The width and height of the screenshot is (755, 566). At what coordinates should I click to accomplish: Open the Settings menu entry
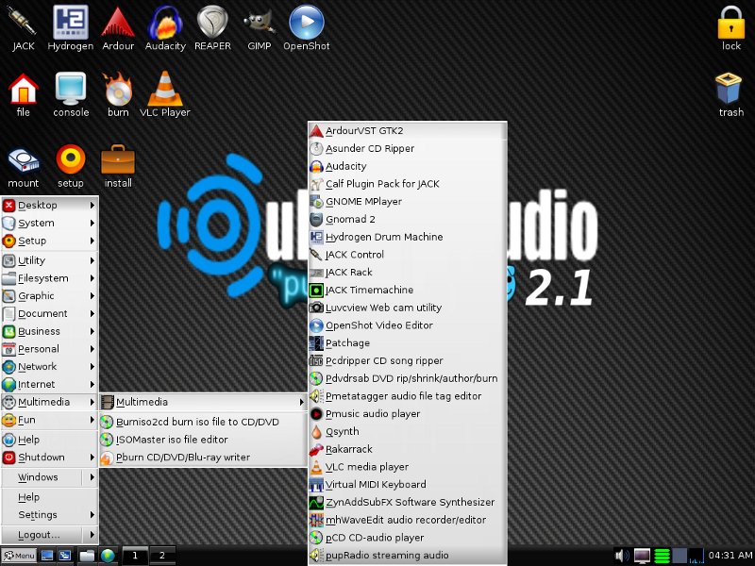point(50,515)
